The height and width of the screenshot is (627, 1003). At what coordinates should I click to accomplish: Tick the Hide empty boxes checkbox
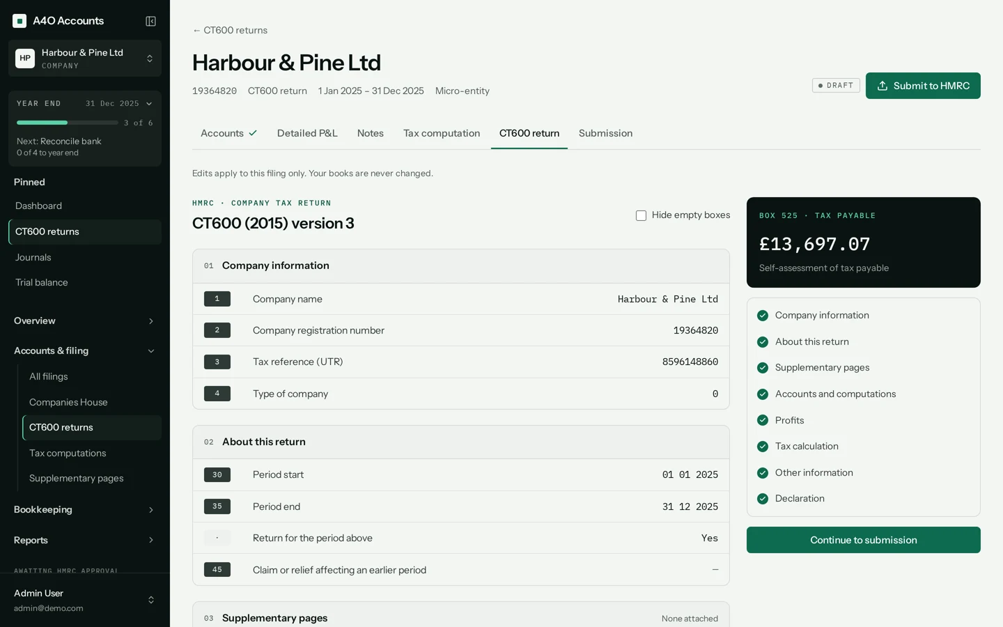(x=641, y=216)
